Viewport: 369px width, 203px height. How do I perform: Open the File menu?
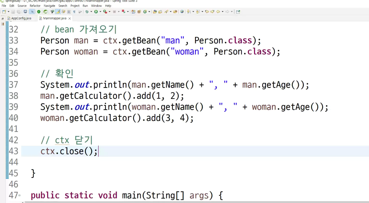[x=4, y=6]
